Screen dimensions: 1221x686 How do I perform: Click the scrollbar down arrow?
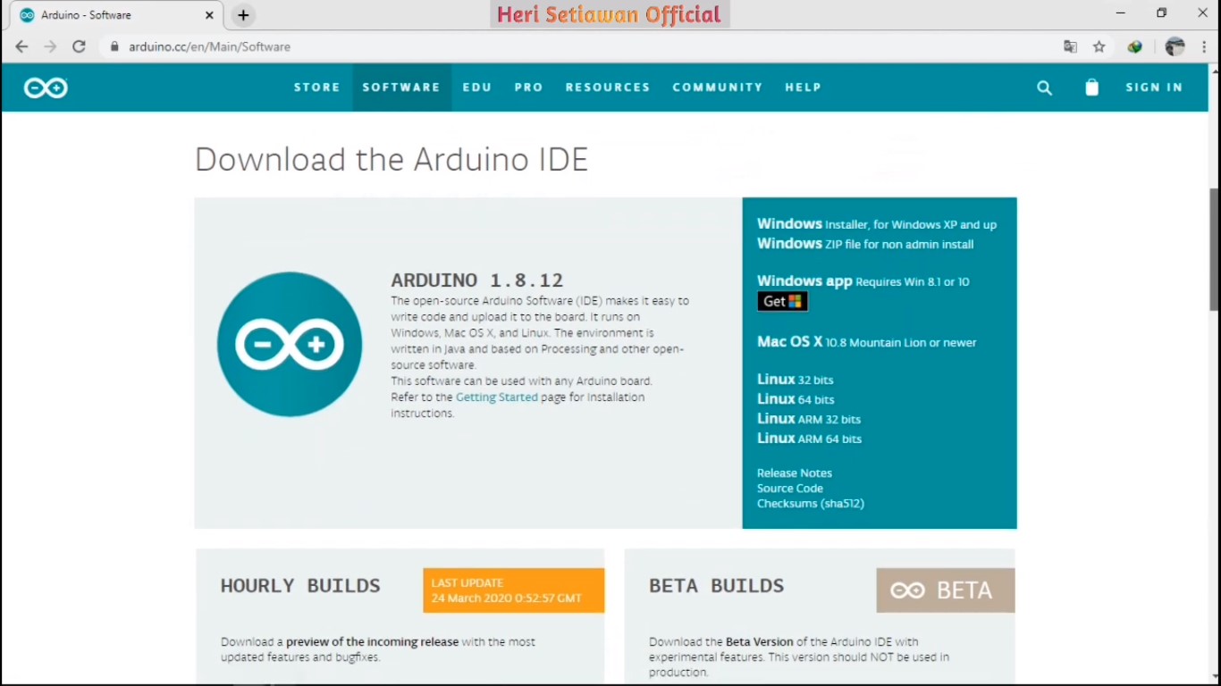click(1214, 679)
